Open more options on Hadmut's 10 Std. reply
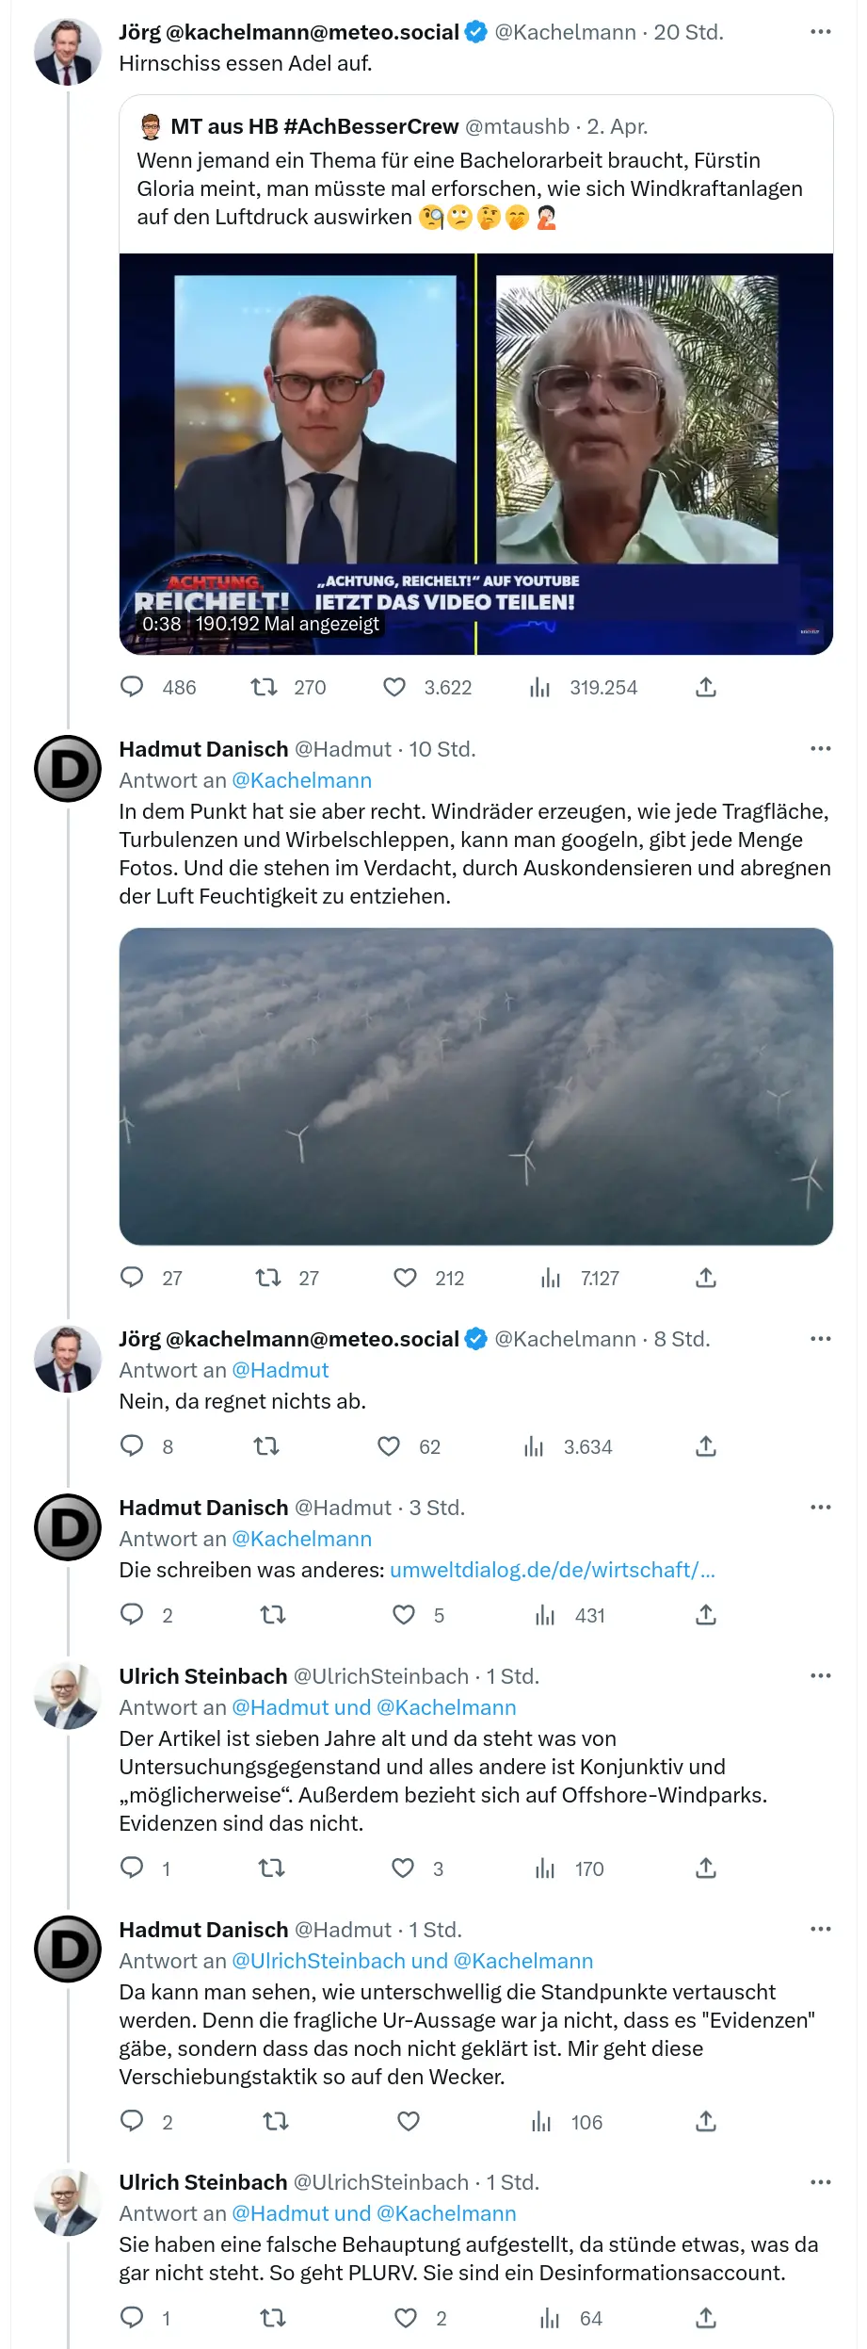Viewport: 867px width, 2349px height. coord(821,749)
